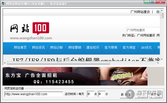
Task: Click the 停止 button
Action: (141, 95)
